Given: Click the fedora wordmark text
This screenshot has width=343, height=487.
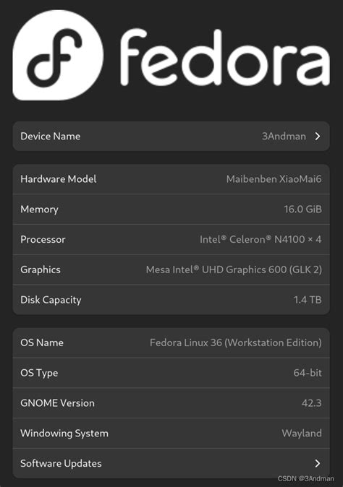Looking at the screenshot, I should [224, 57].
